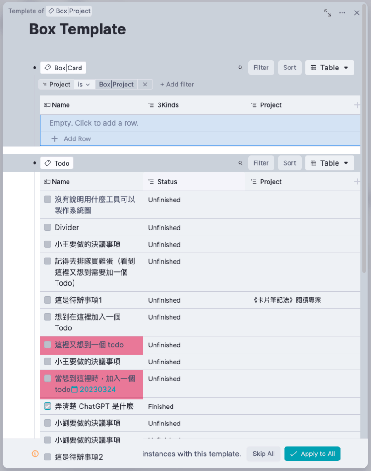Click search icon in Todo section
371x471 pixels.
point(240,163)
